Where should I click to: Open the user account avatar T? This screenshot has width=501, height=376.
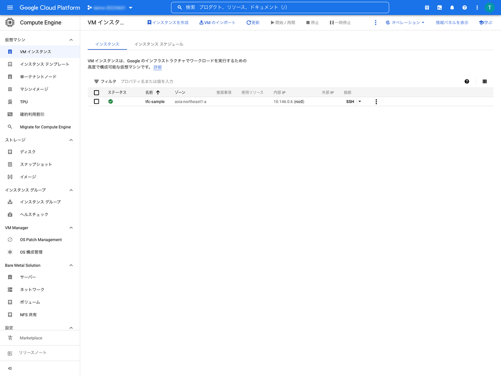(x=489, y=8)
